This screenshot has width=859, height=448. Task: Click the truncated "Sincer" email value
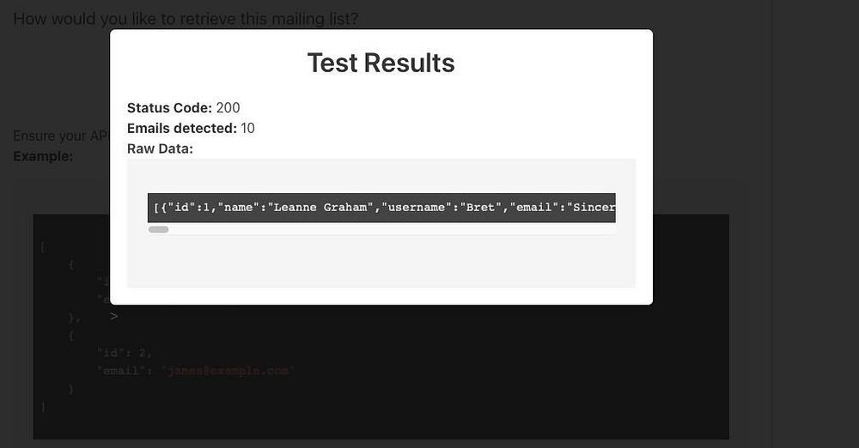(x=593, y=209)
